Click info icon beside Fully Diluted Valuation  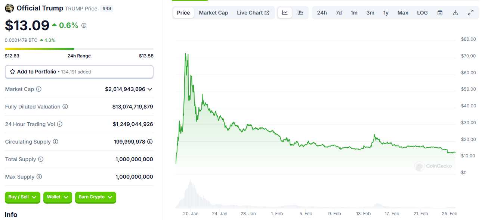coord(65,107)
